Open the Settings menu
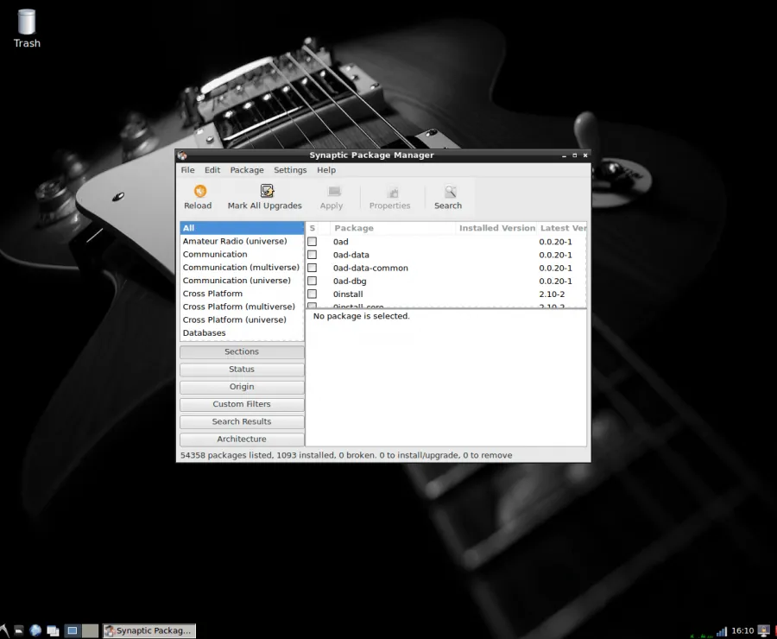This screenshot has width=777, height=639. (290, 170)
